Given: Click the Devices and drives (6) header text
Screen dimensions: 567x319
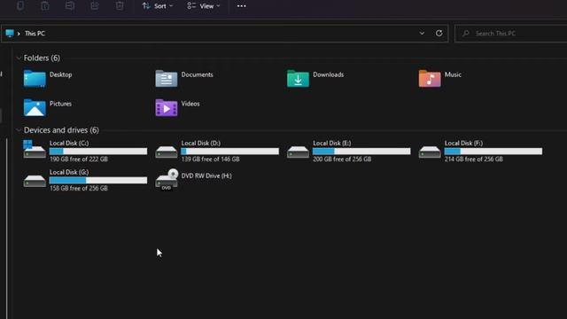Looking at the screenshot, I should point(61,130).
